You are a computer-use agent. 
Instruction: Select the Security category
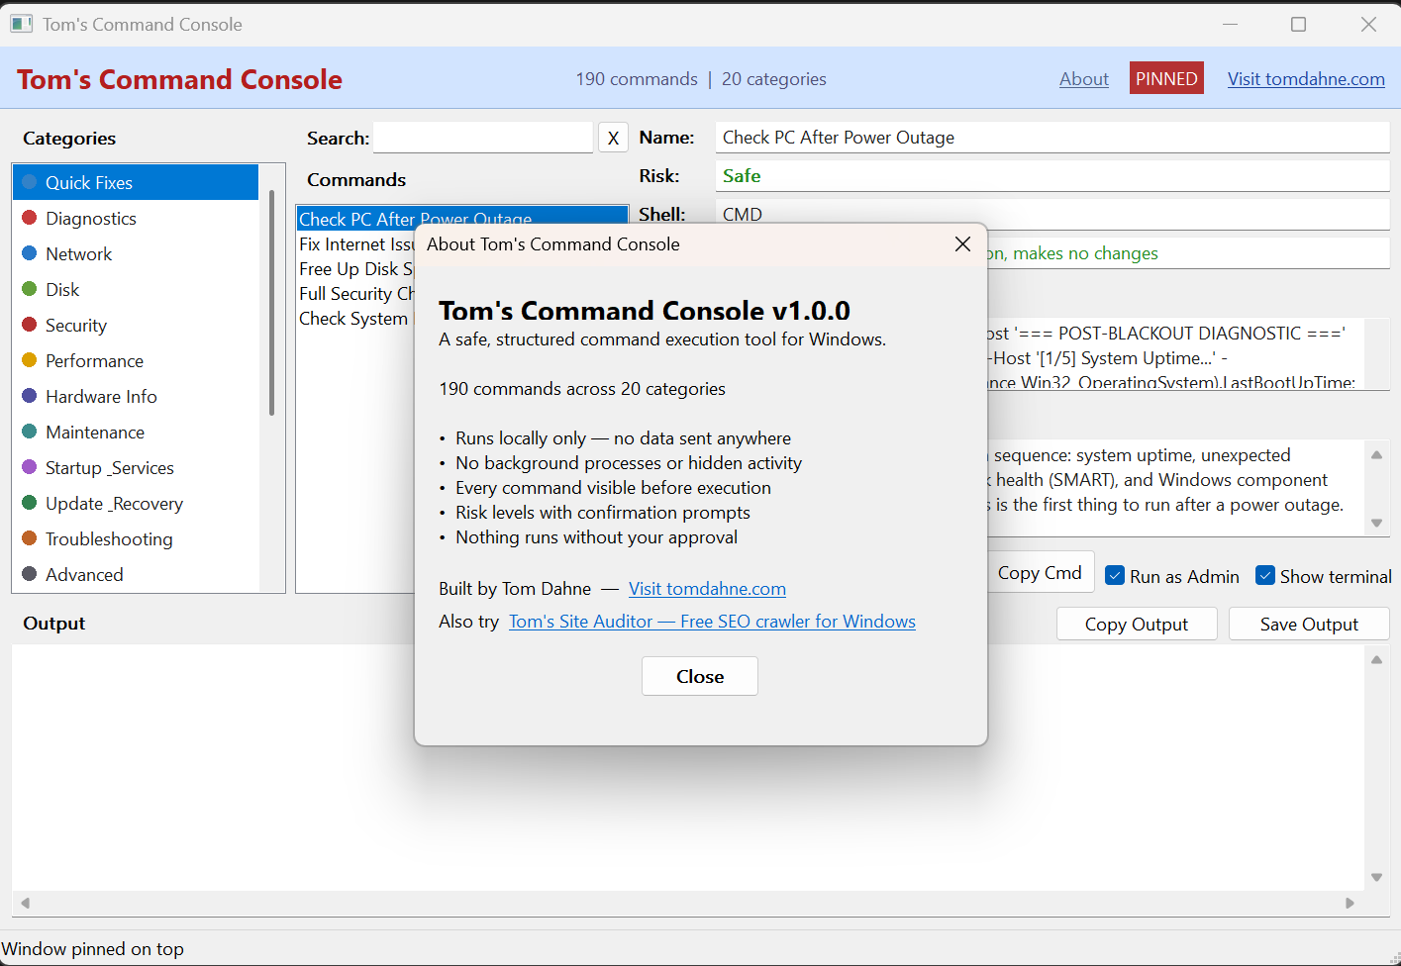point(76,325)
